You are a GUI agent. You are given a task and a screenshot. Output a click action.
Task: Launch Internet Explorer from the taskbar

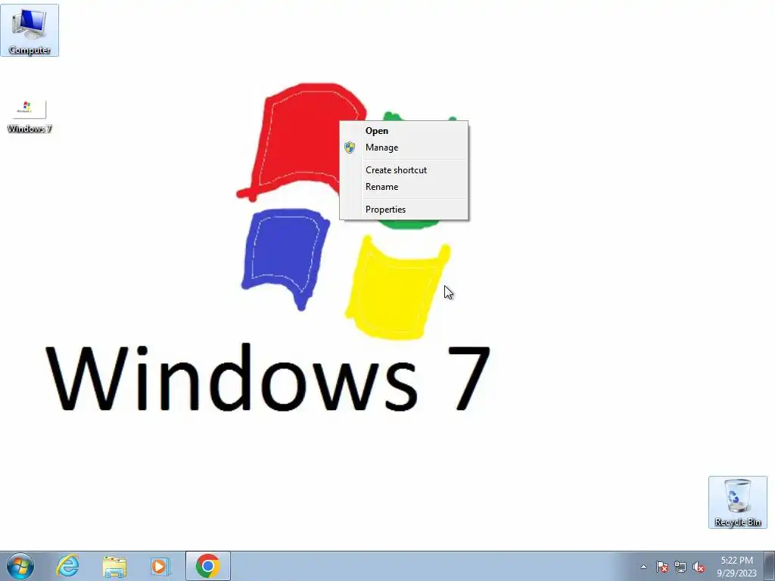pyautogui.click(x=67, y=566)
